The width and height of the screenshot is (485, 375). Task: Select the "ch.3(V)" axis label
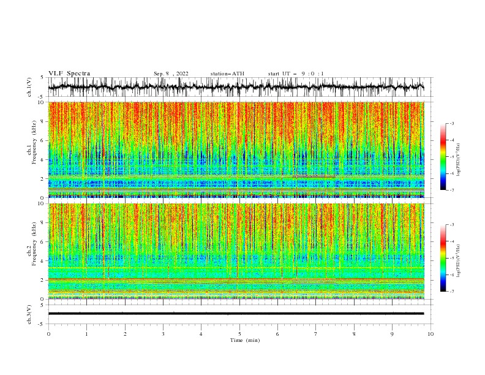tap(29, 314)
